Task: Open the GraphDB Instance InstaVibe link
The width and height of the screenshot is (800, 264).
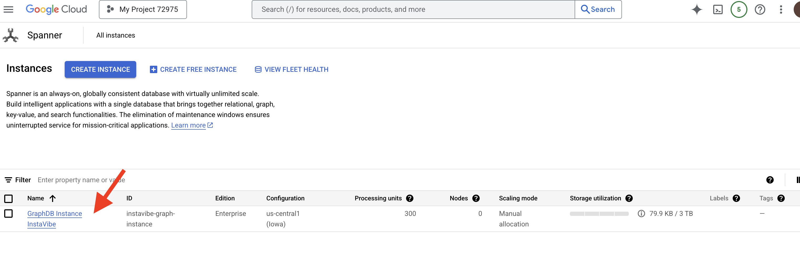Action: pos(55,213)
